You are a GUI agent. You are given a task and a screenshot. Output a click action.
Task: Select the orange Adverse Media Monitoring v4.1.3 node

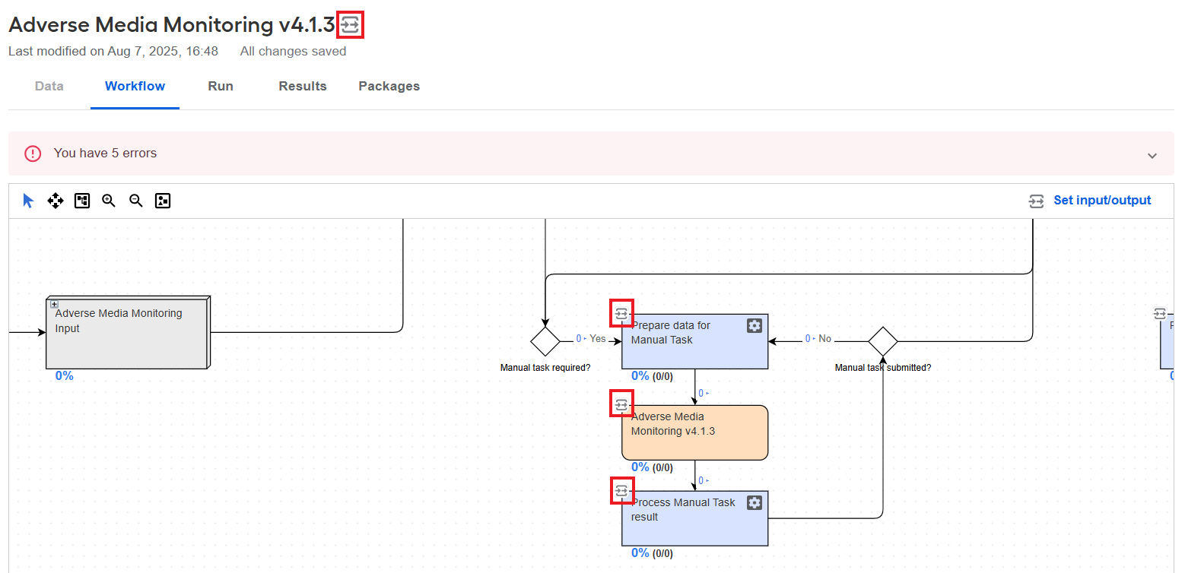pos(694,432)
